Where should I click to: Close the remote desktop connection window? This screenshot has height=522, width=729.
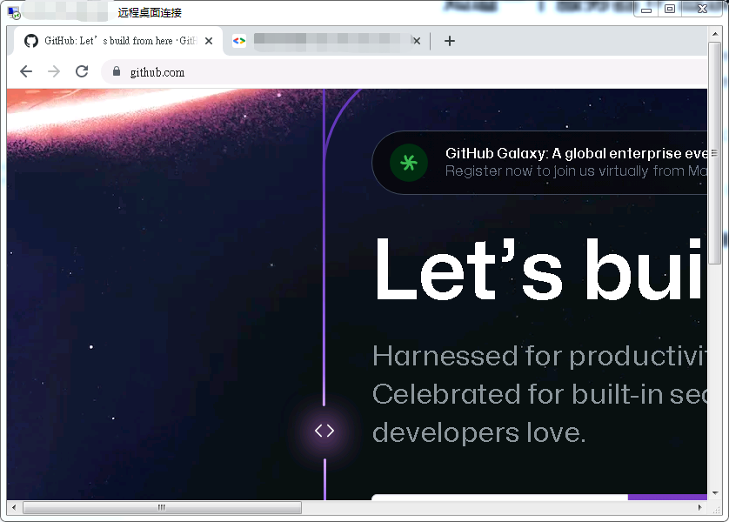pos(703,9)
